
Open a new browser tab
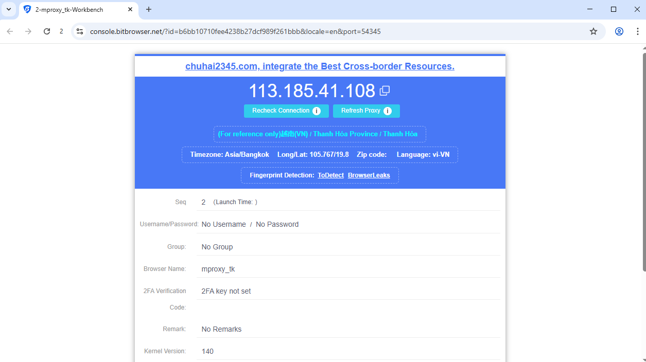[x=149, y=9]
